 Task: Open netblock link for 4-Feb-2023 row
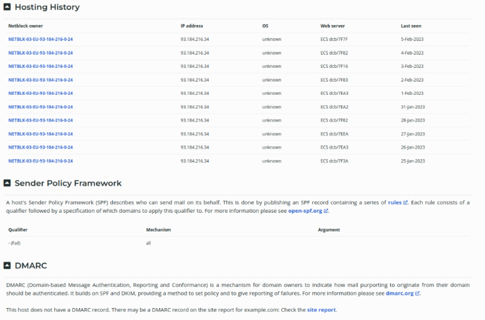click(40, 53)
